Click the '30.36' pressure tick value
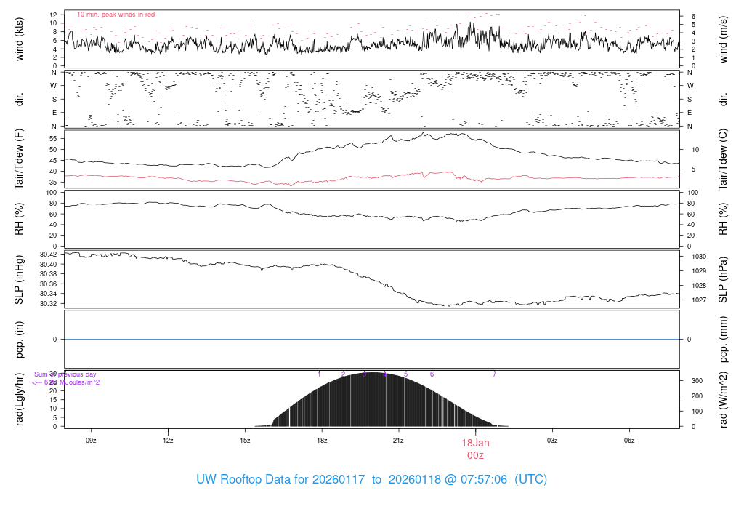Image resolution: width=744 pixels, height=509 pixels. pyautogui.click(x=49, y=284)
